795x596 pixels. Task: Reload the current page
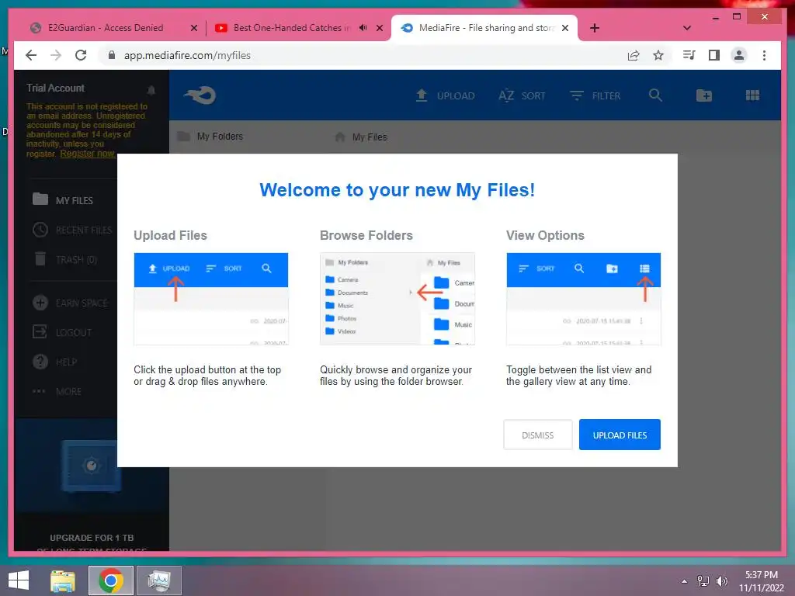pos(81,55)
